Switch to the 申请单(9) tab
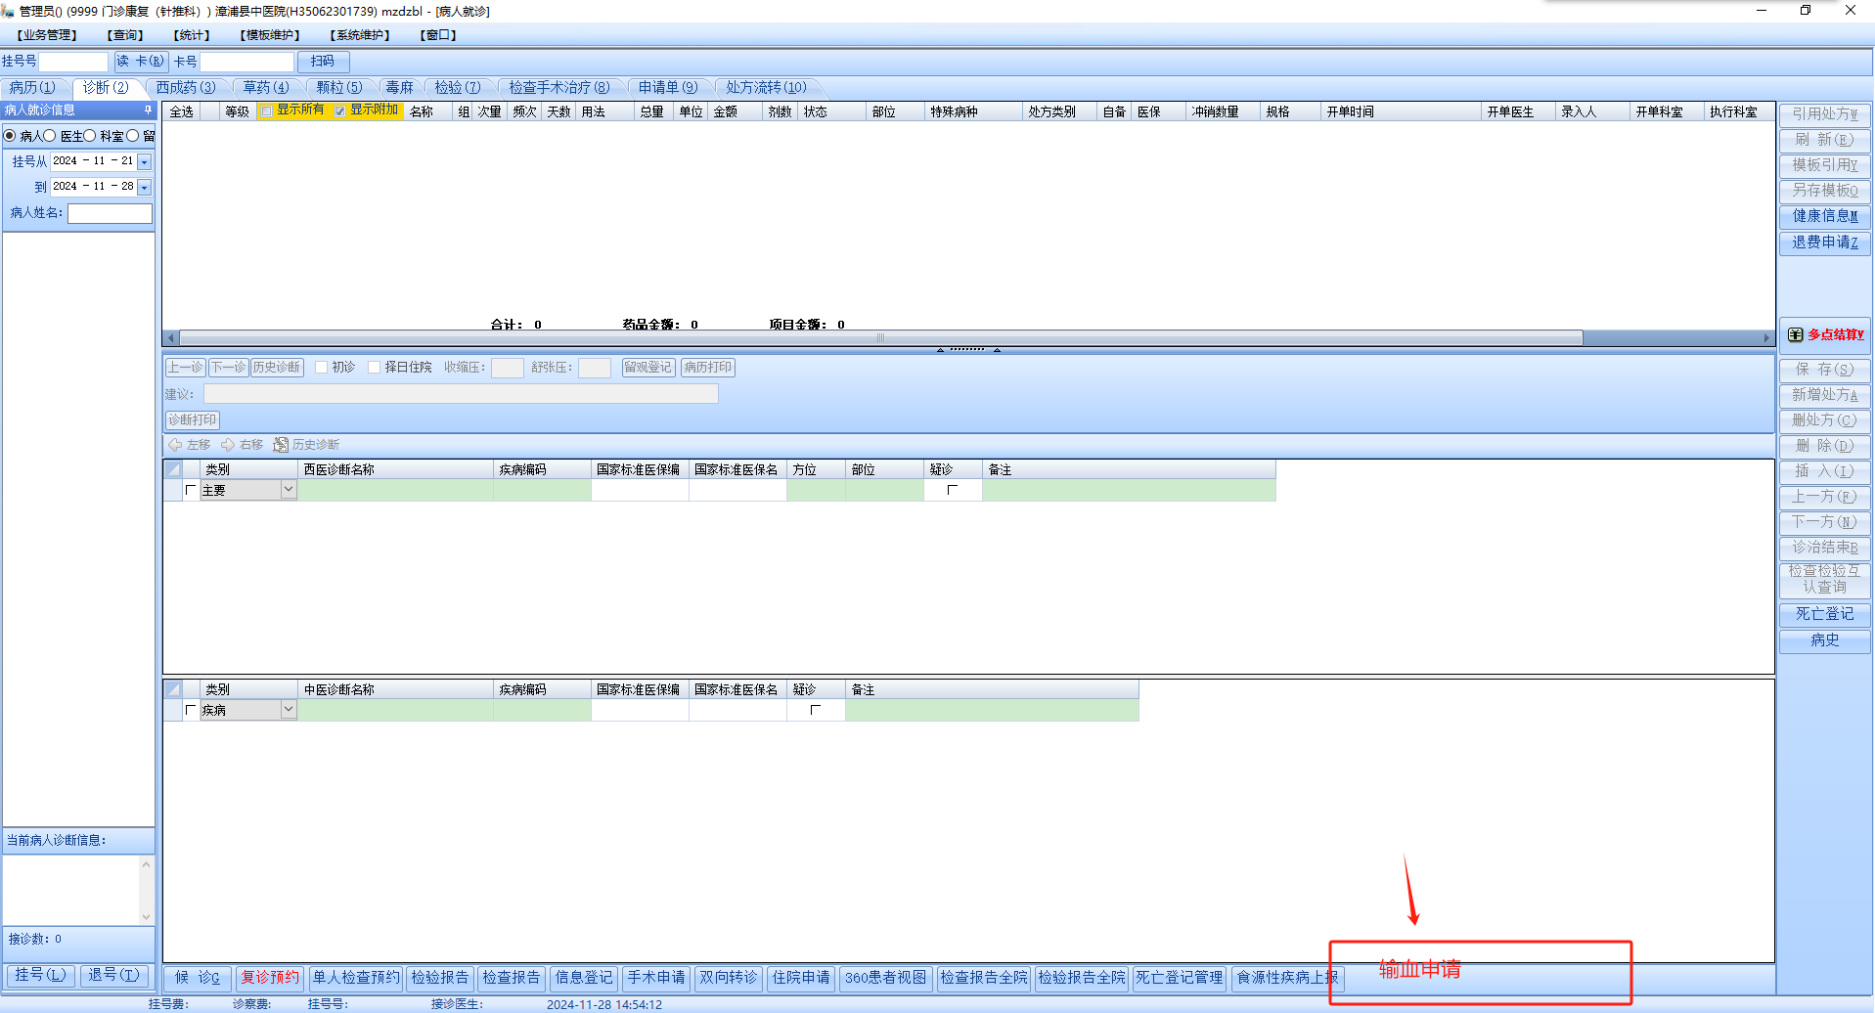The height and width of the screenshot is (1013, 1875). tap(668, 88)
